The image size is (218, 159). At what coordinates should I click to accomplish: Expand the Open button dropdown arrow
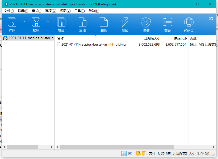click(24, 22)
